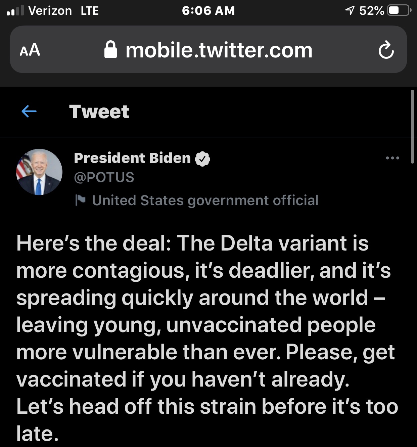Tap the Verizon LTE carrier label
The image size is (417, 447).
coord(63,11)
